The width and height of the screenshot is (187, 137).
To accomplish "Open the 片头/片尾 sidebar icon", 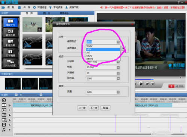I will (x=10, y=63).
